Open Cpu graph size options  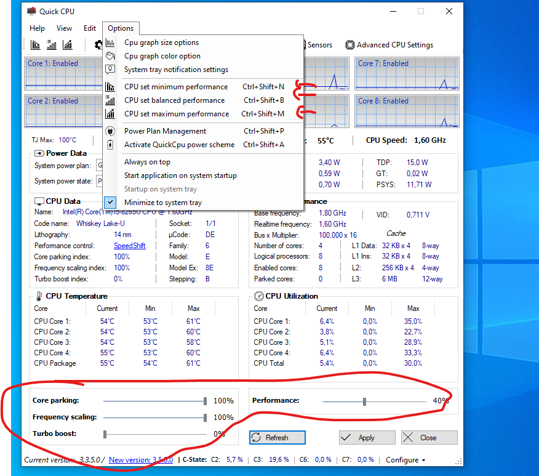tap(161, 42)
